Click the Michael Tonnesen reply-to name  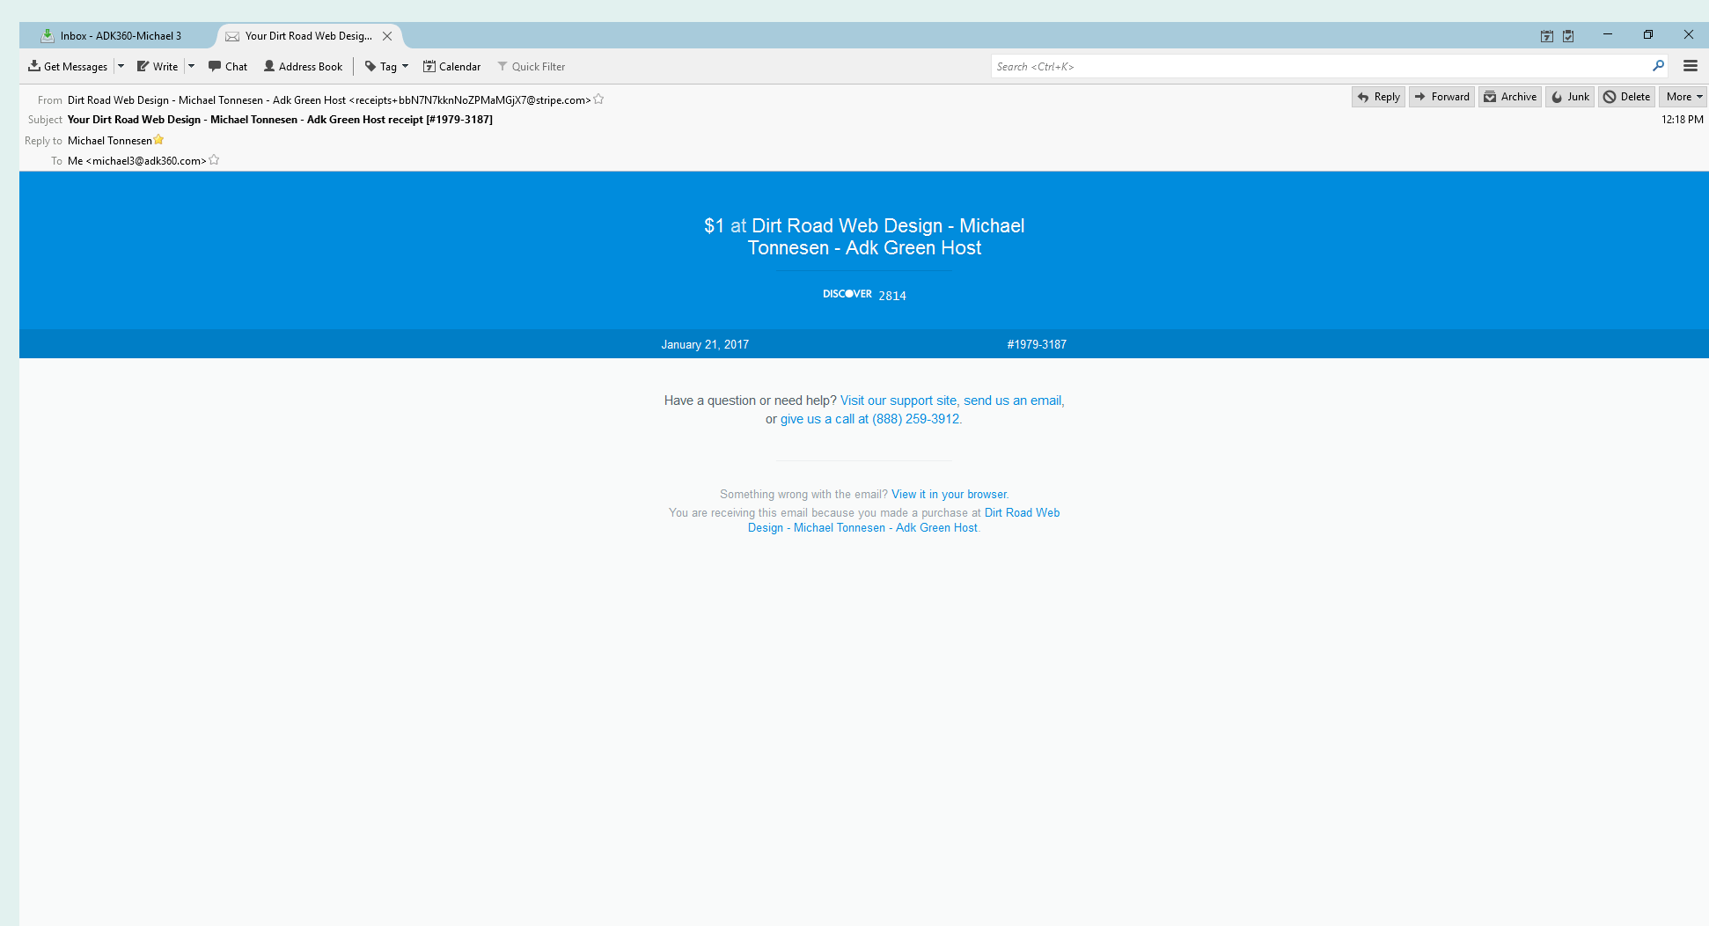(x=110, y=141)
